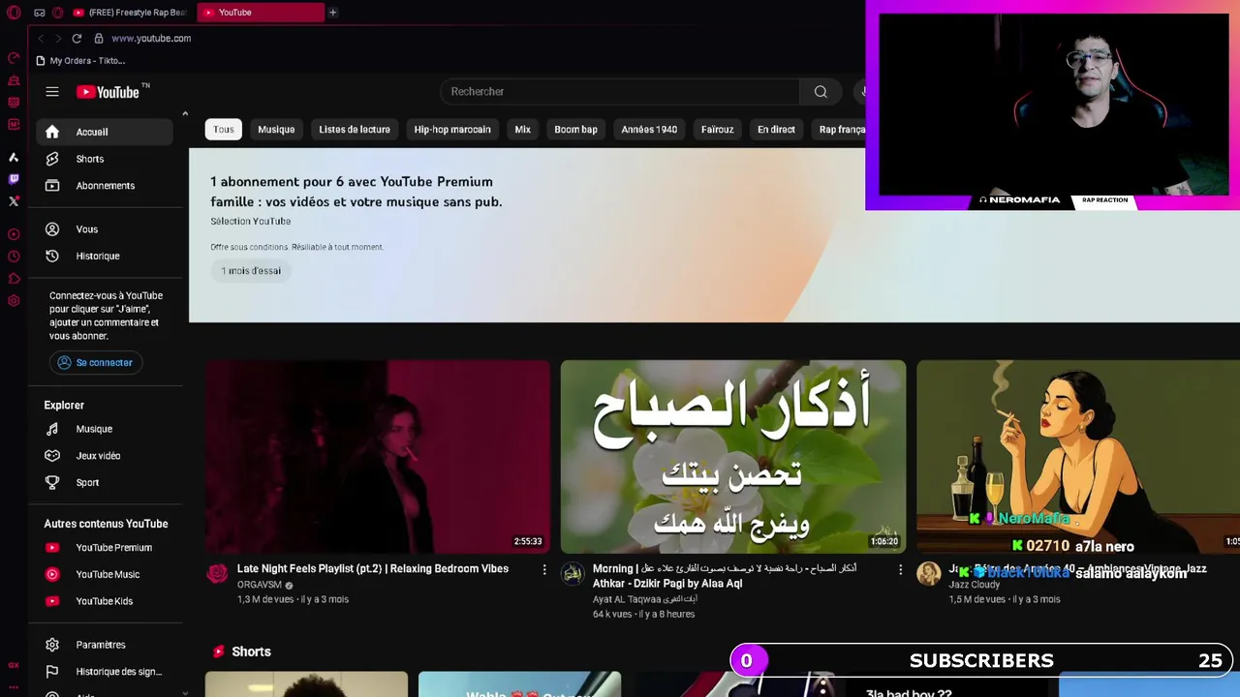Click the search magnifier button
The width and height of the screenshot is (1240, 697).
pyautogui.click(x=821, y=92)
